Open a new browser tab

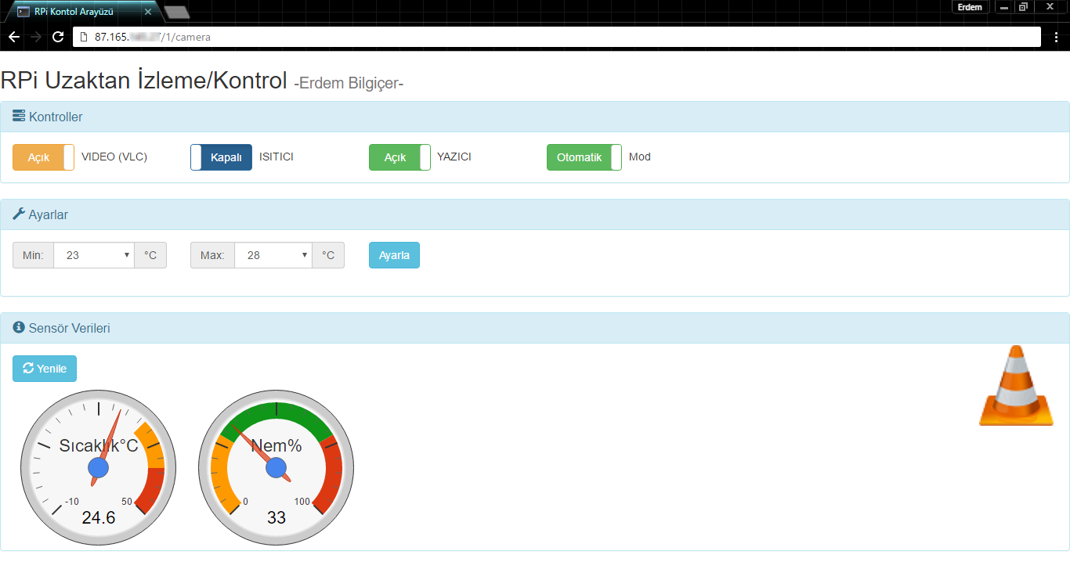177,12
